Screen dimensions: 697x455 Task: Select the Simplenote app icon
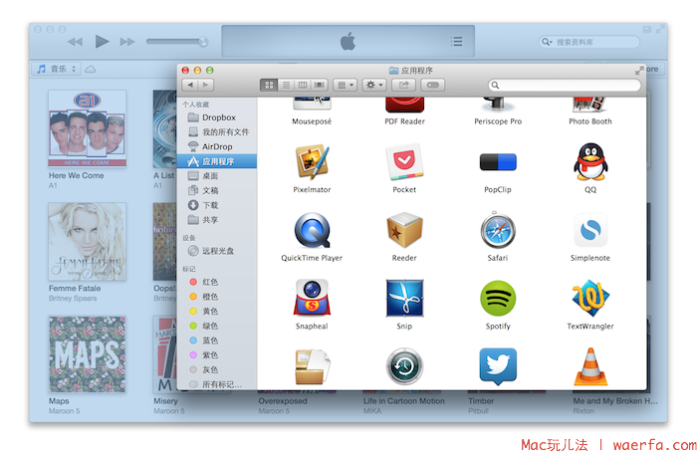(x=590, y=230)
